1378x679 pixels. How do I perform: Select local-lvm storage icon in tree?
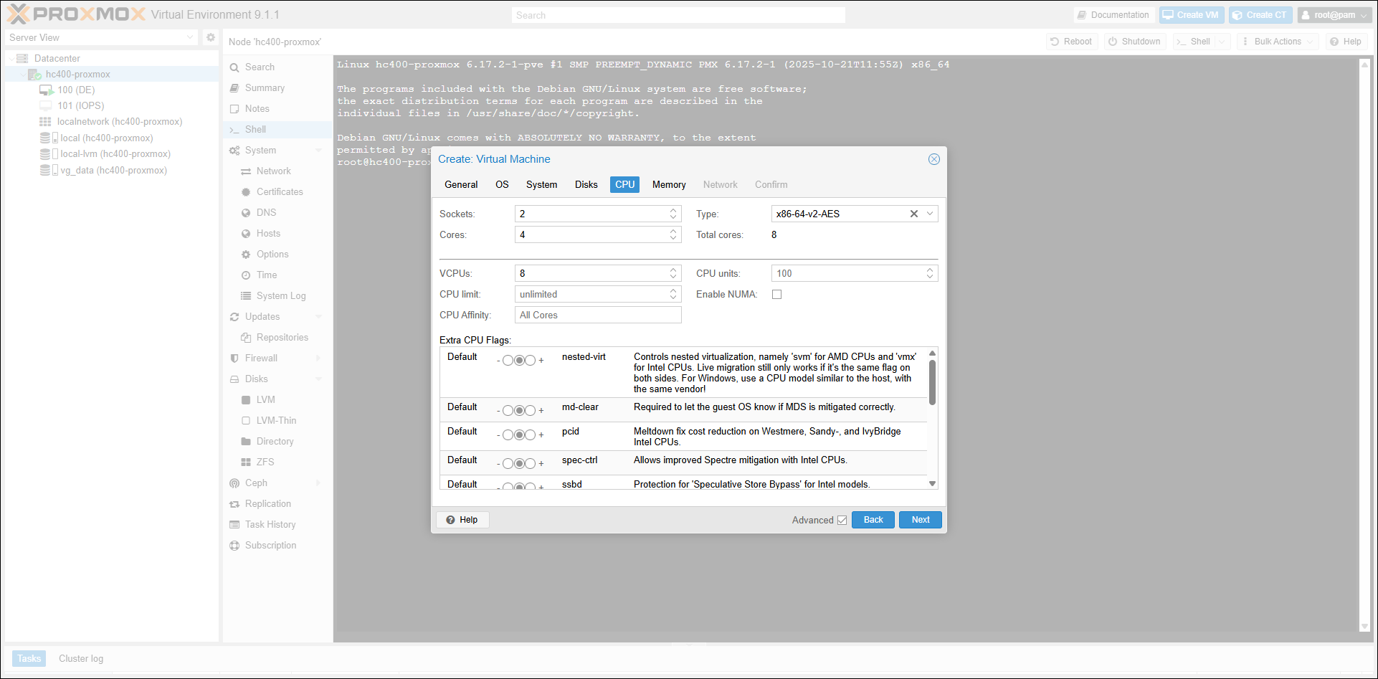pos(49,154)
